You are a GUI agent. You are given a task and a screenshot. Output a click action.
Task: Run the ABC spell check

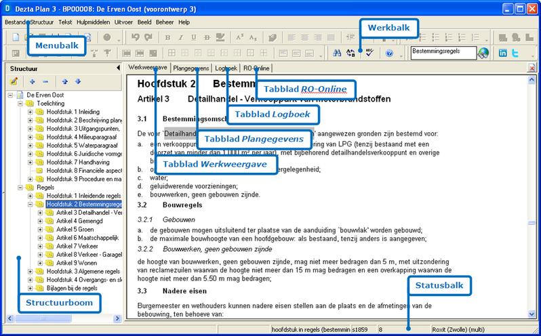(369, 53)
